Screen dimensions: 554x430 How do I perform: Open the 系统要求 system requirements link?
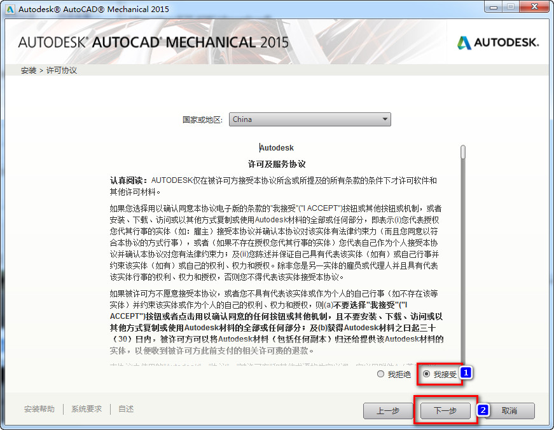coord(86,408)
